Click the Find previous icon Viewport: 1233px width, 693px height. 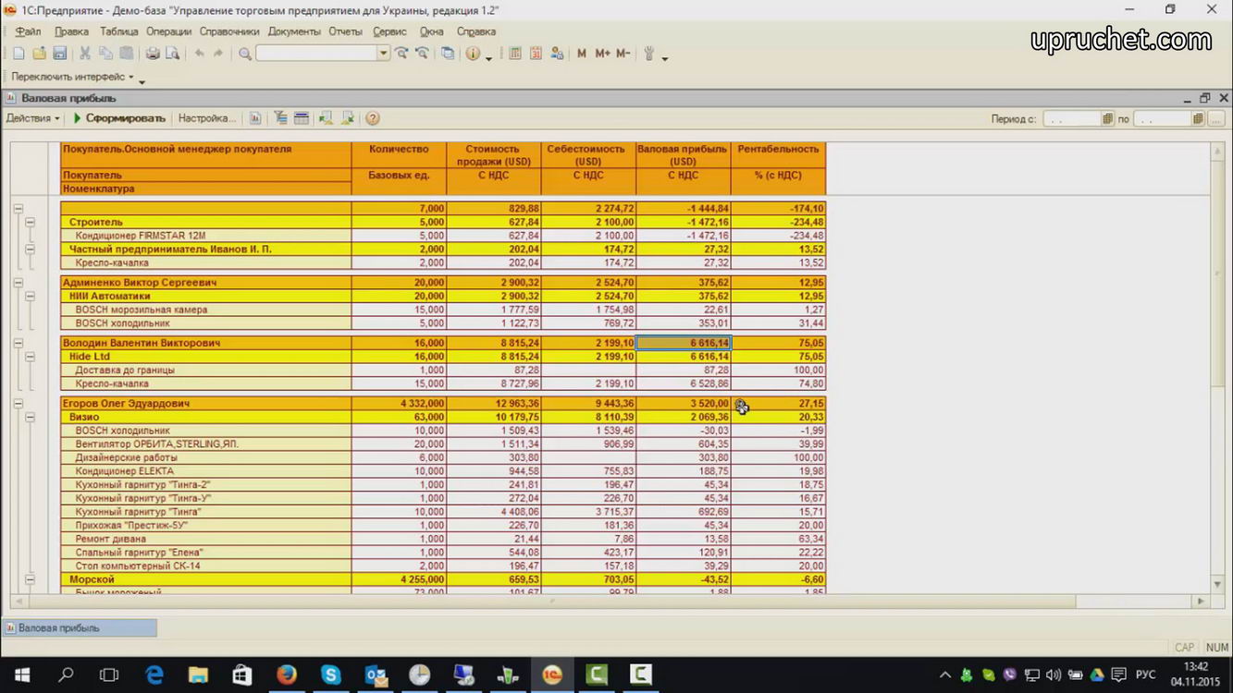click(x=423, y=54)
